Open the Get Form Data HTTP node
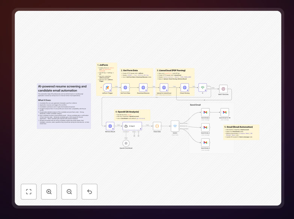The width and height of the screenshot is (294, 219). click(125, 87)
